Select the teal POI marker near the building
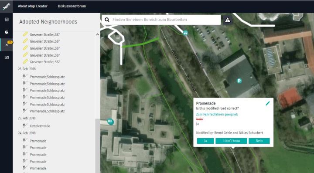The height and width of the screenshot is (173, 314). pos(110,122)
